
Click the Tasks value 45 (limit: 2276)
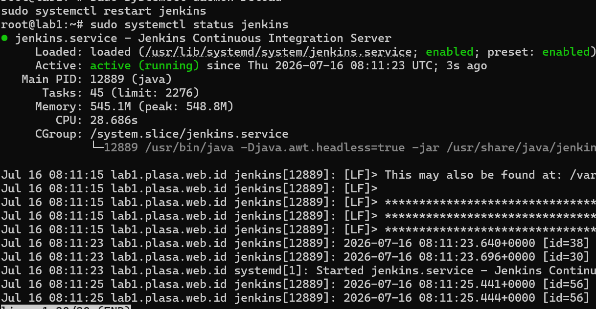144,93
